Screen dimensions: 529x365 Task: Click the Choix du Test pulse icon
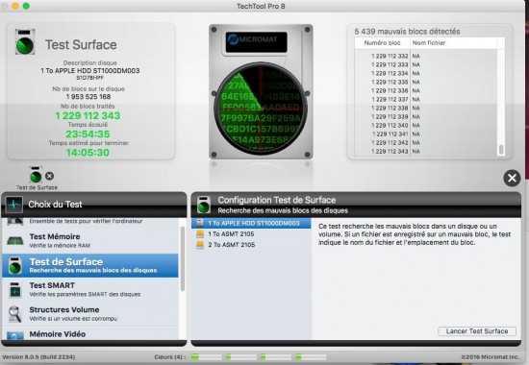click(x=13, y=205)
